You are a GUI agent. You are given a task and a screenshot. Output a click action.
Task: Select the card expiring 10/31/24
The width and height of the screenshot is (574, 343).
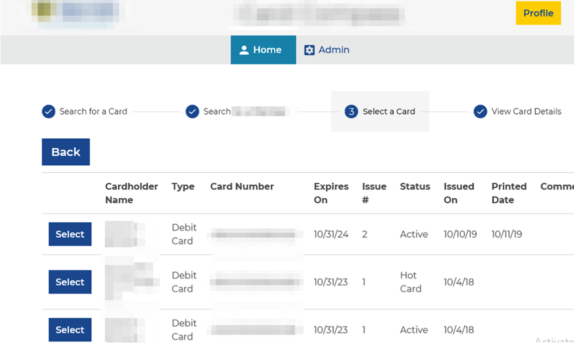coord(70,234)
